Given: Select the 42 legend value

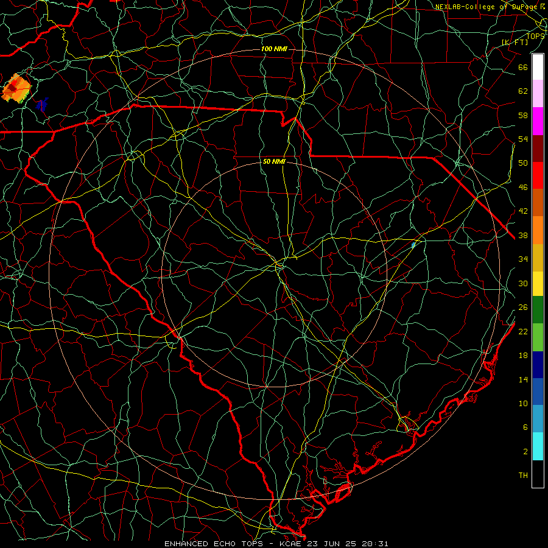Looking at the screenshot, I should pos(523,211).
